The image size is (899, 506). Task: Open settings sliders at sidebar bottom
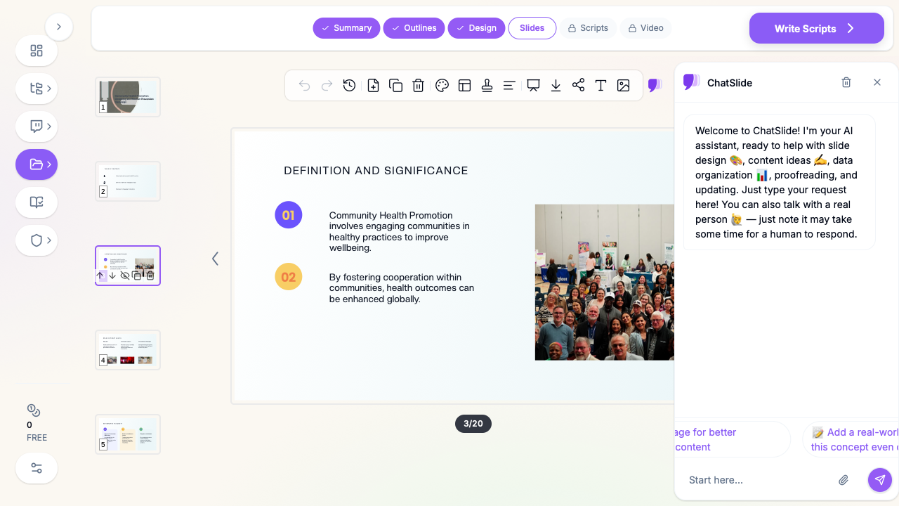tap(37, 468)
